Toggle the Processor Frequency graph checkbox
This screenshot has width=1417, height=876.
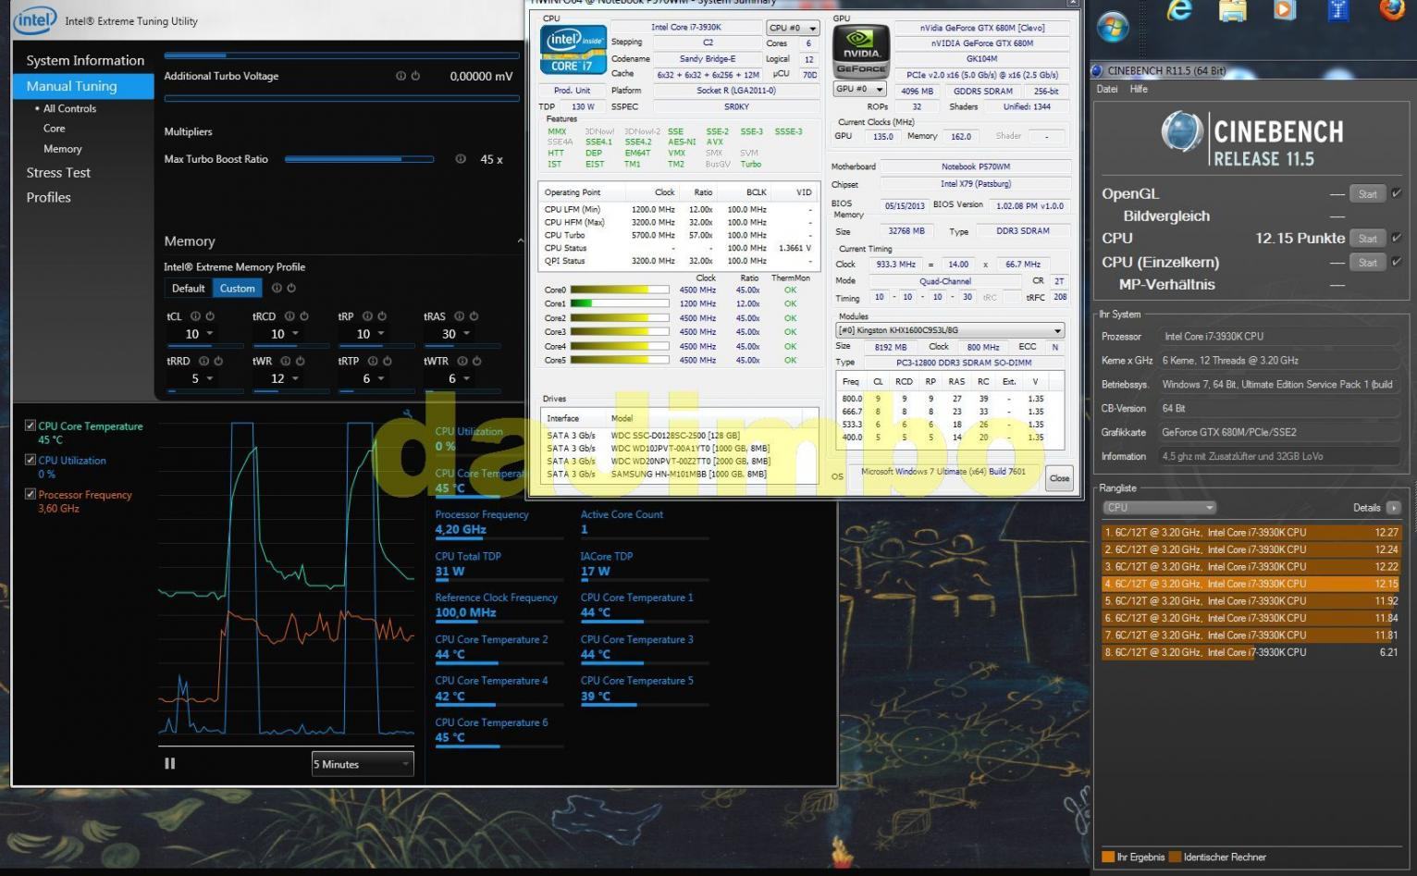pyautogui.click(x=31, y=494)
